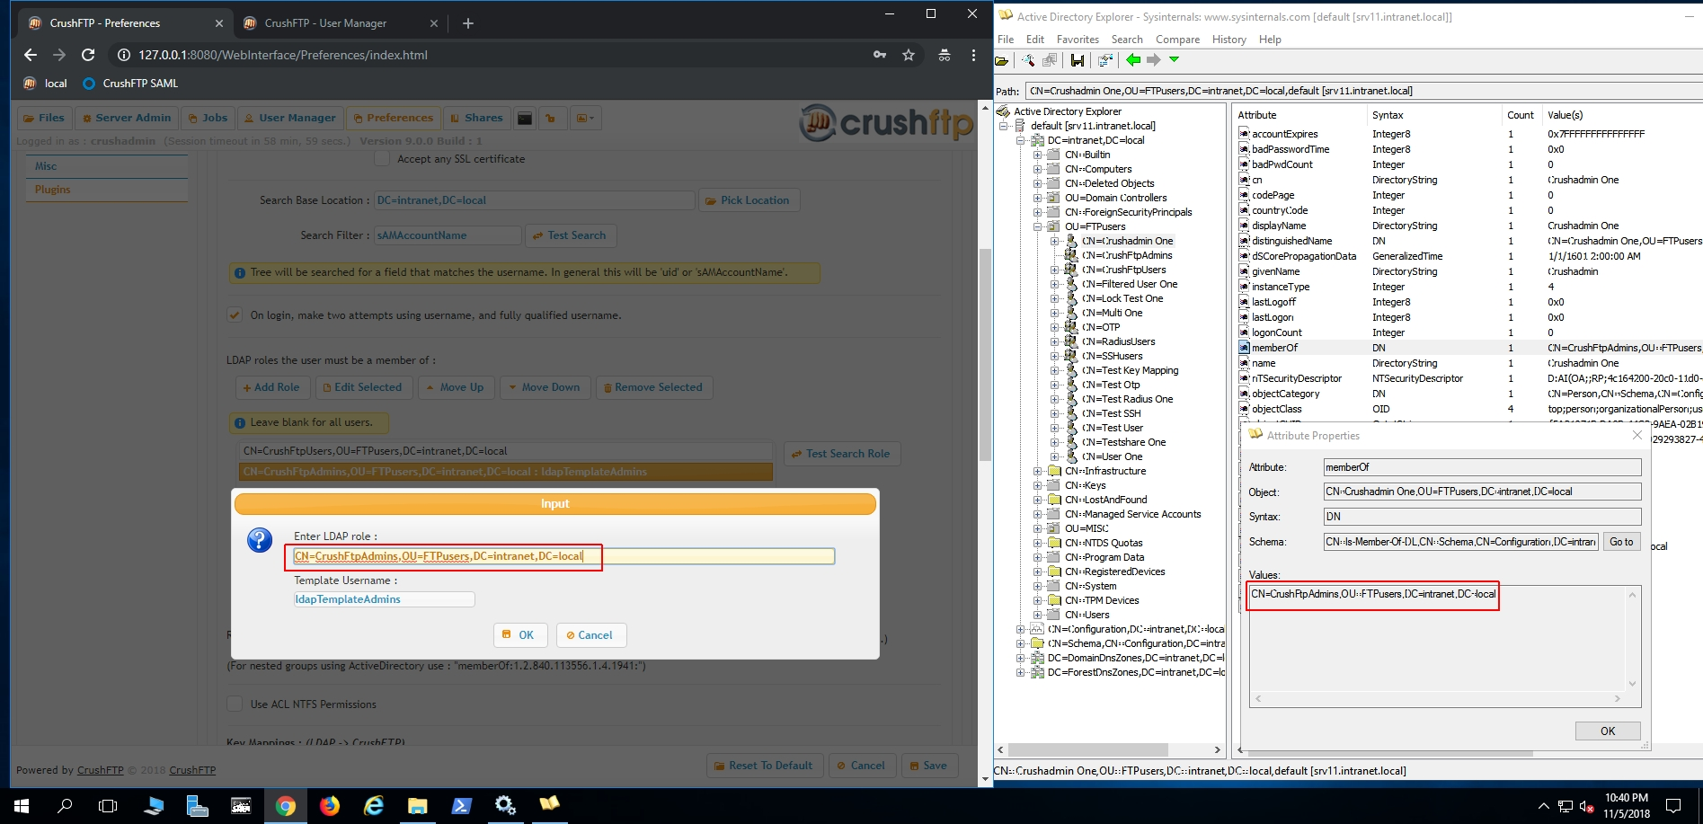Viewport: 1703px width, 824px height.
Task: Click the CN=Crushadmin One user icon in the tree
Action: 1071,241
